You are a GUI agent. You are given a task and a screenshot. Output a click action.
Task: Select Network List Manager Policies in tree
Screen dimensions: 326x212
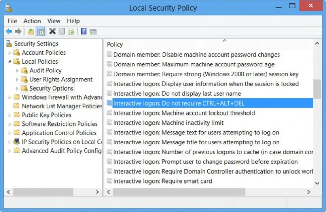point(62,106)
